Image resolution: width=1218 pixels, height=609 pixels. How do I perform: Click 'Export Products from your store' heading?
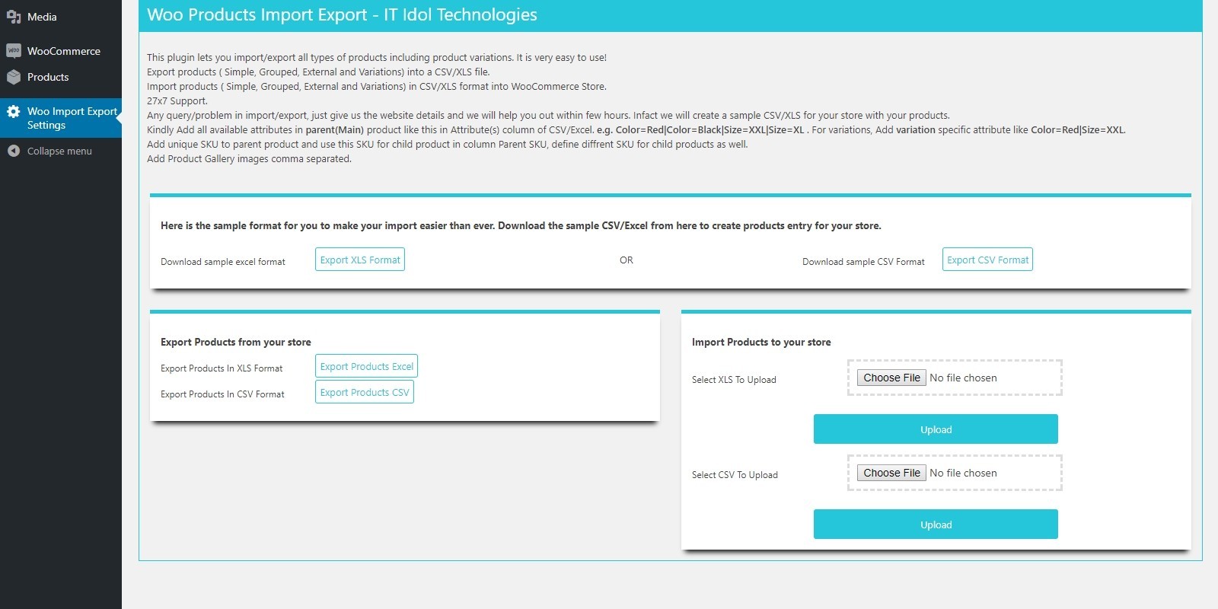pos(236,342)
